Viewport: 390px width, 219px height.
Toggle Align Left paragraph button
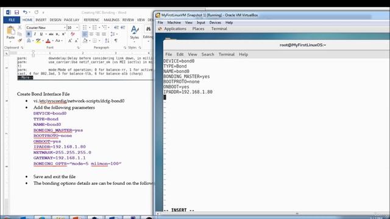[85, 34]
